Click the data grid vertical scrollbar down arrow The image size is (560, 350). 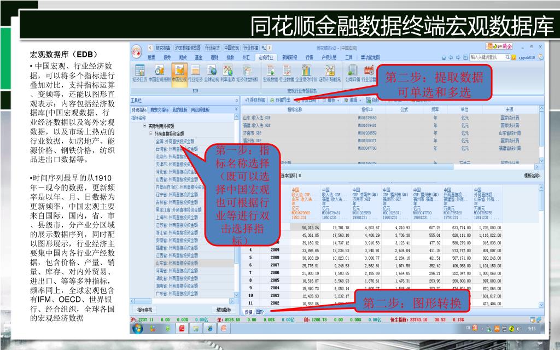click(x=541, y=305)
